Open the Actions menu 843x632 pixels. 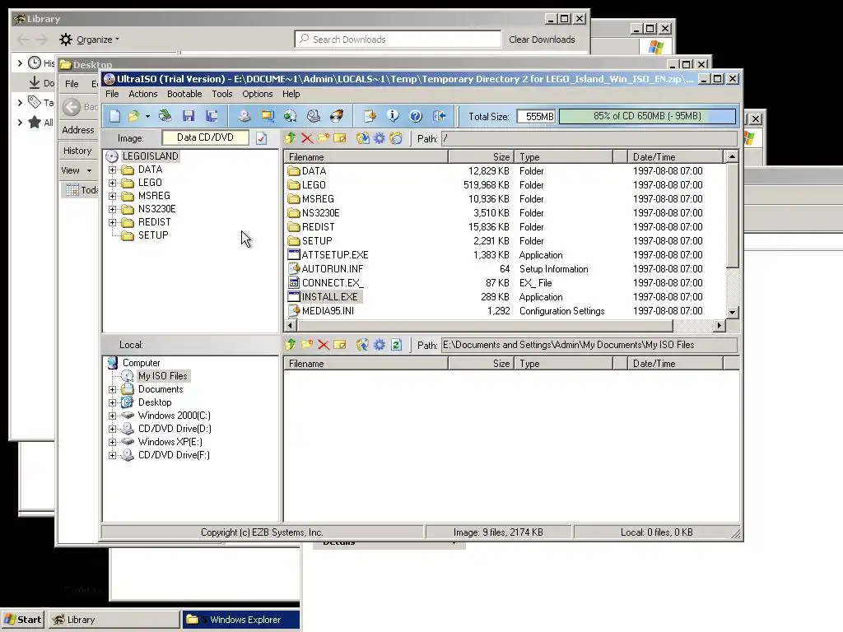pyautogui.click(x=143, y=94)
